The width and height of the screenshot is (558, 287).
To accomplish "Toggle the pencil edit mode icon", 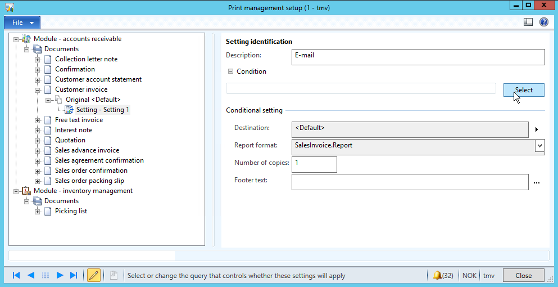I will (94, 275).
